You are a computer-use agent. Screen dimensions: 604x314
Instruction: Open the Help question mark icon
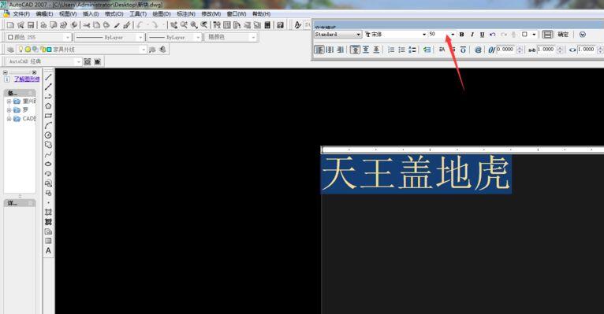(281, 25)
